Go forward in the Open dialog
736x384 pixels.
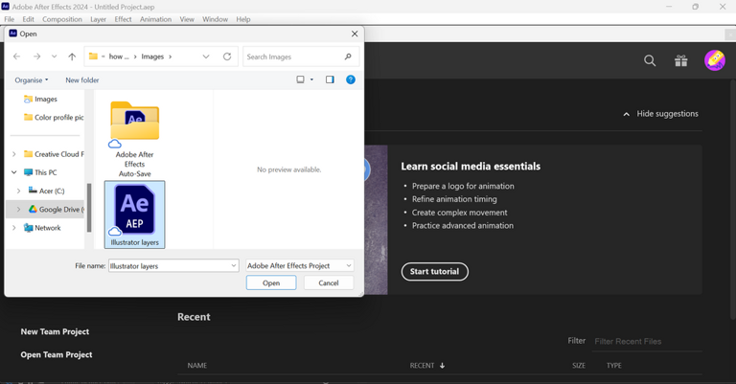pos(36,56)
